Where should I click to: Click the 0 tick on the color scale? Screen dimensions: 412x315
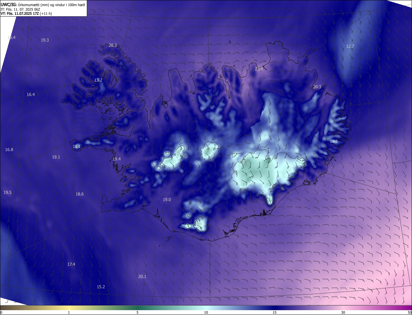[x=1, y=312]
